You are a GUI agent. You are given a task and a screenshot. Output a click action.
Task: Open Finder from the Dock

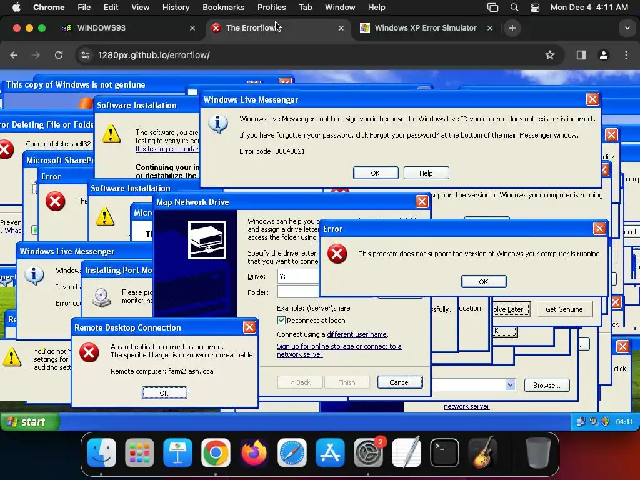coord(102,452)
